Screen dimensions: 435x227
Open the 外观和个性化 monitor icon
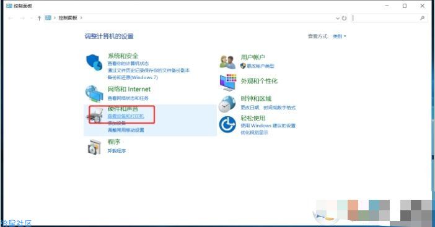point(228,82)
